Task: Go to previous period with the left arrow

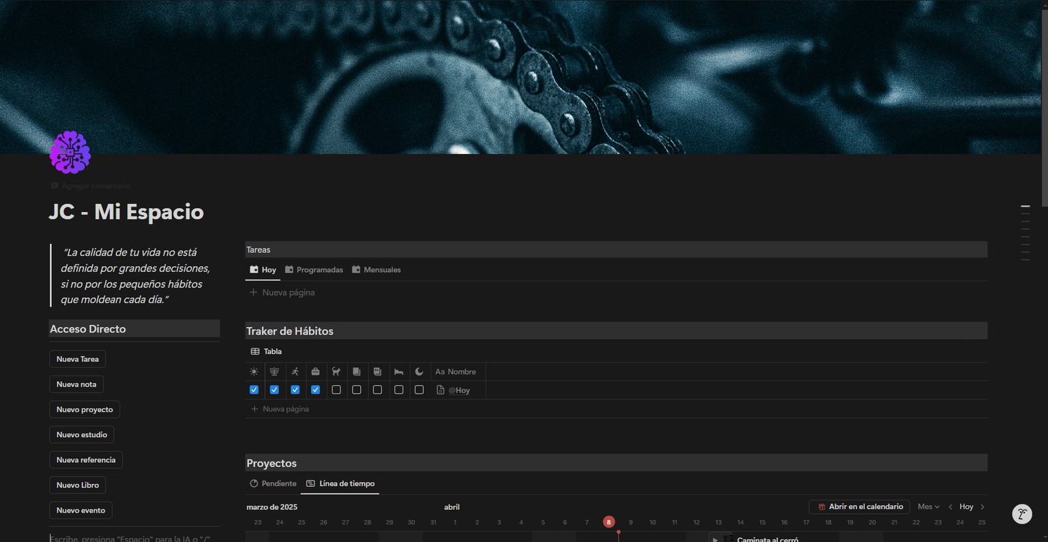Action: click(950, 507)
